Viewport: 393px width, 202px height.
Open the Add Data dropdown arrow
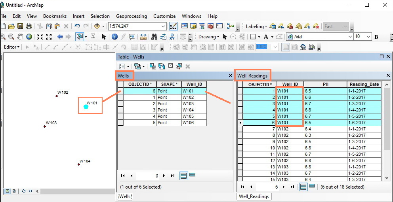[103, 26]
